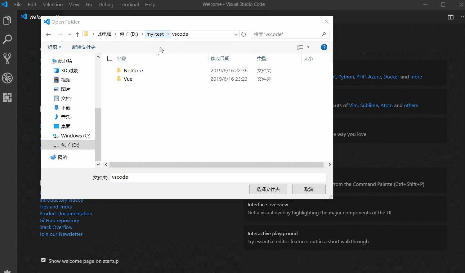Open the Source Control view
The height and width of the screenshot is (273, 465).
7,59
